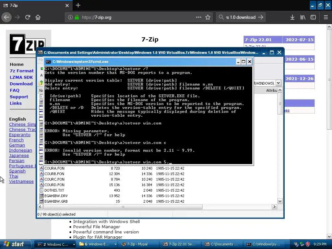Switch language to Persian

point(17,161)
